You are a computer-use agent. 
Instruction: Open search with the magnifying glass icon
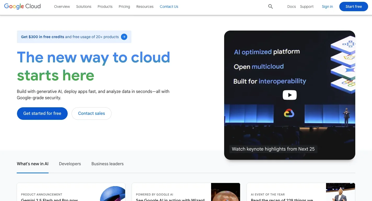tap(270, 7)
